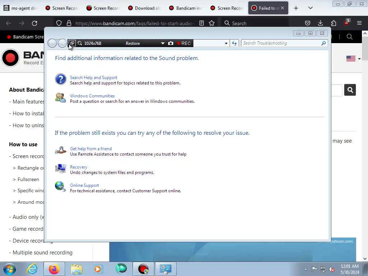Open the Pocket save icon
The width and height of the screenshot is (368, 276).
coord(308,23)
